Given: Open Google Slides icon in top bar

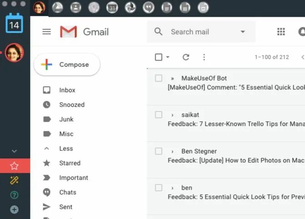Looking at the screenshot, I should click(x=203, y=8).
